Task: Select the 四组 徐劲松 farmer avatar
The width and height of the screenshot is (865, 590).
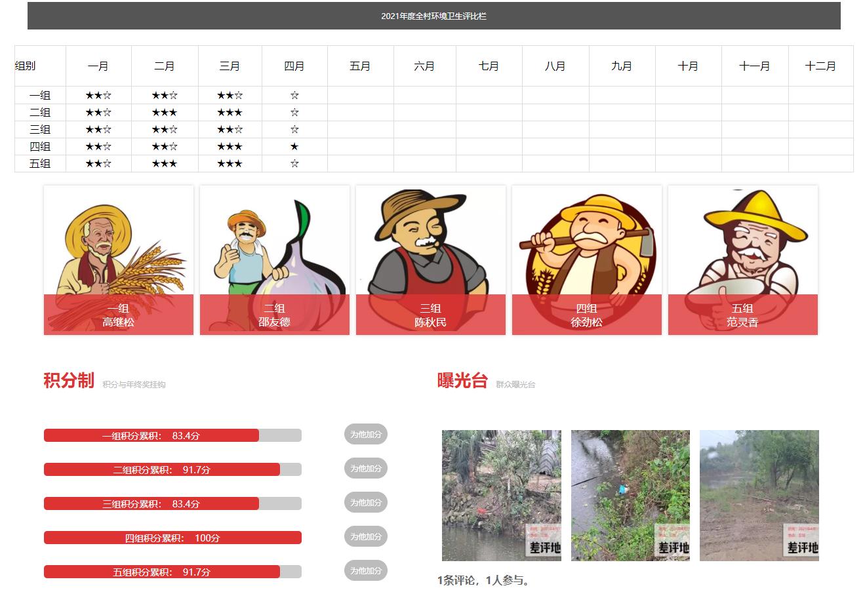Action: 587,260
